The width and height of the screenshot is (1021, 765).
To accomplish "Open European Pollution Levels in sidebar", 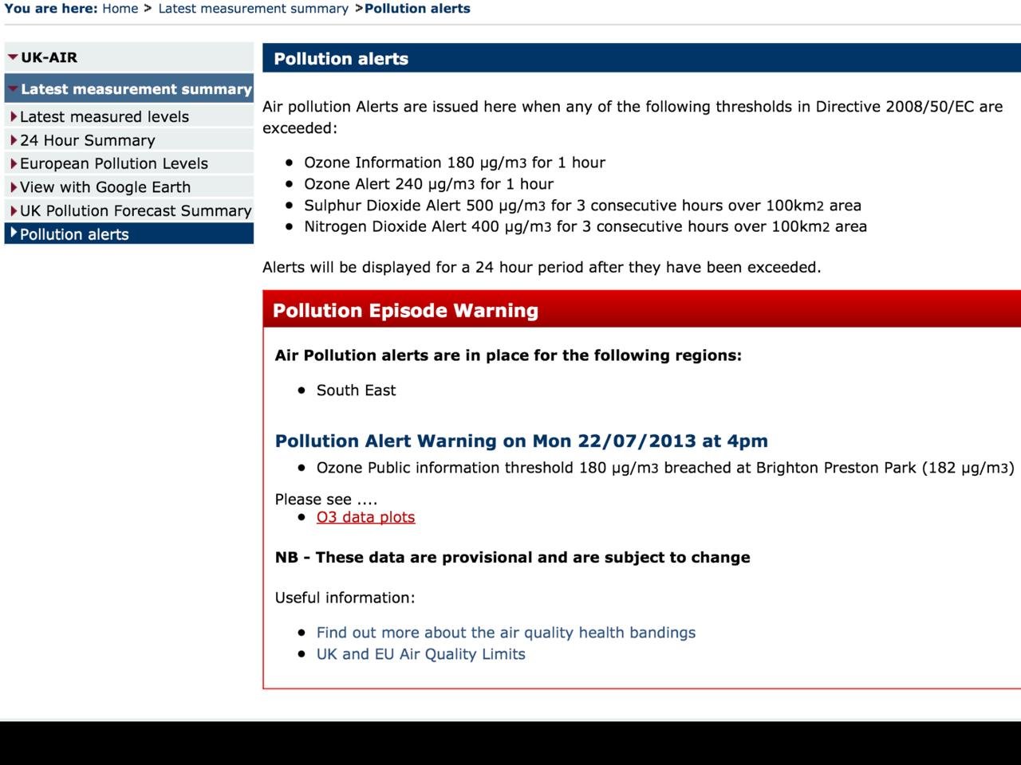I will (x=114, y=163).
